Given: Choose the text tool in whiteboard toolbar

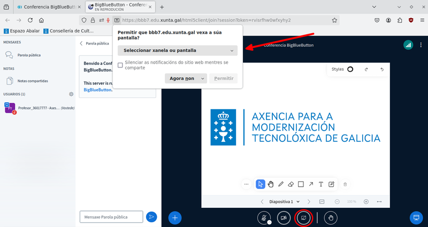Looking at the screenshot, I should coord(321,184).
